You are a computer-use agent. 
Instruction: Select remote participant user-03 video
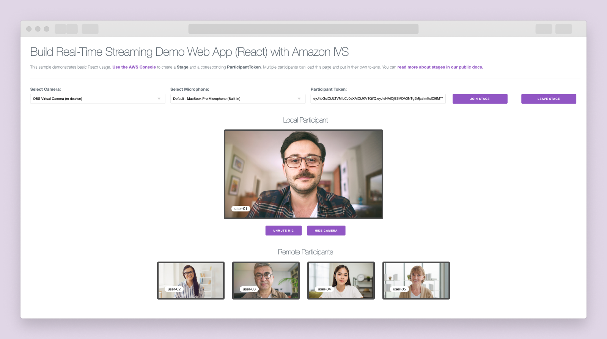(266, 281)
